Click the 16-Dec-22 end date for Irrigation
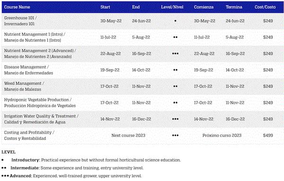284x181 pixels. point(142,119)
